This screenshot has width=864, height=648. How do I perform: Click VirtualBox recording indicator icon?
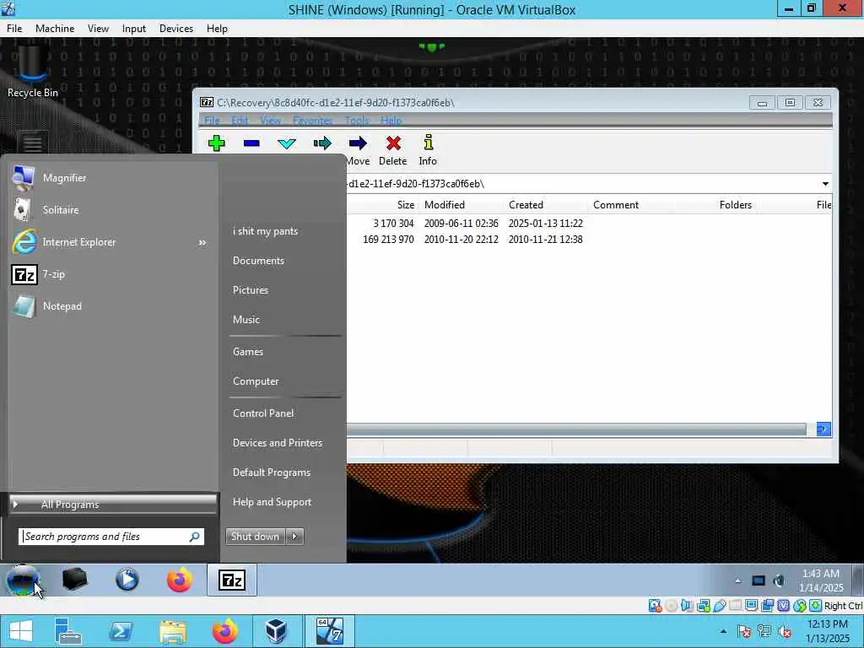click(x=767, y=606)
